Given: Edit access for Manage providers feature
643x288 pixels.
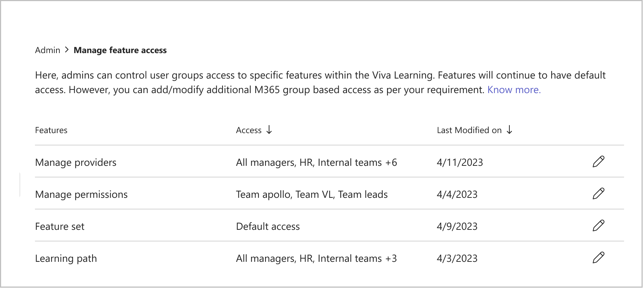Looking at the screenshot, I should (x=599, y=162).
